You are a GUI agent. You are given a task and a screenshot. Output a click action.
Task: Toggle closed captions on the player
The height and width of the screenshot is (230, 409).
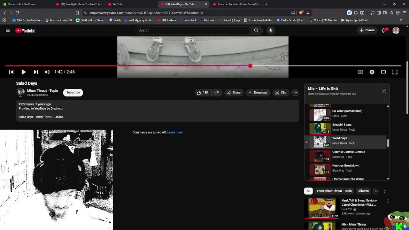coord(360,72)
